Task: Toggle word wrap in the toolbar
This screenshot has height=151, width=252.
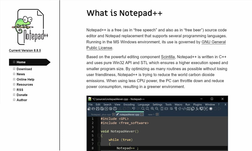Action: tap(171, 109)
